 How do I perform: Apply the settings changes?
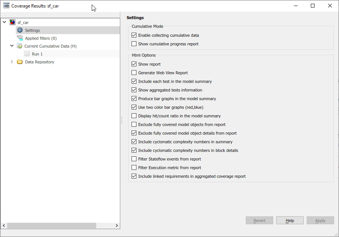click(x=320, y=220)
